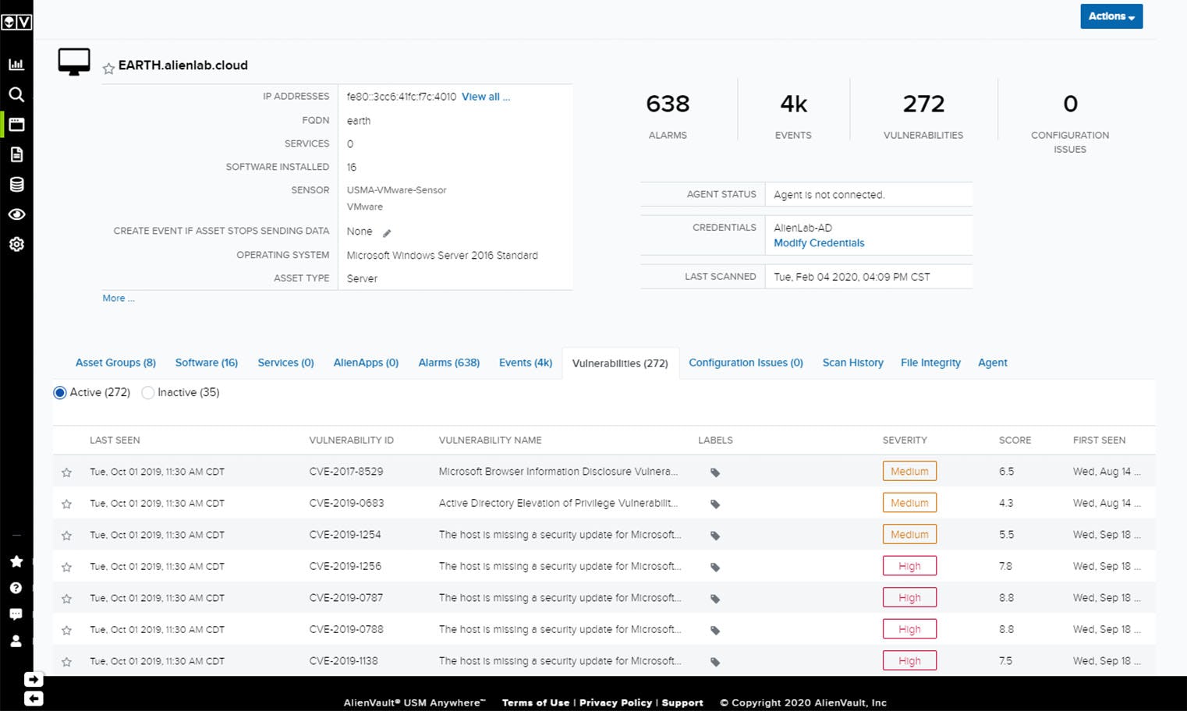Click the AlienVault logo at top left
The height and width of the screenshot is (711, 1187).
pyautogui.click(x=16, y=22)
